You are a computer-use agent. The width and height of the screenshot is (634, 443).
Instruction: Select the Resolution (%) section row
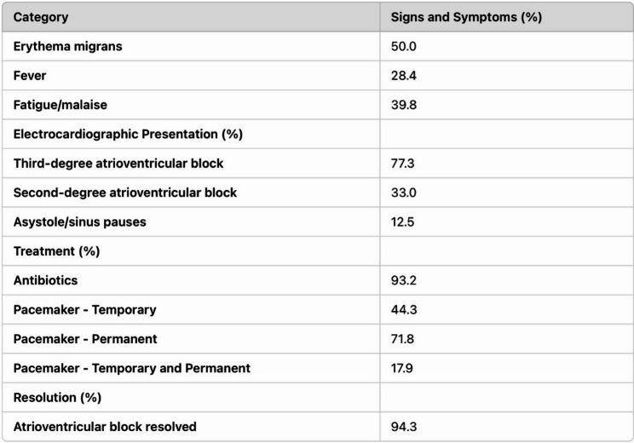point(317,398)
